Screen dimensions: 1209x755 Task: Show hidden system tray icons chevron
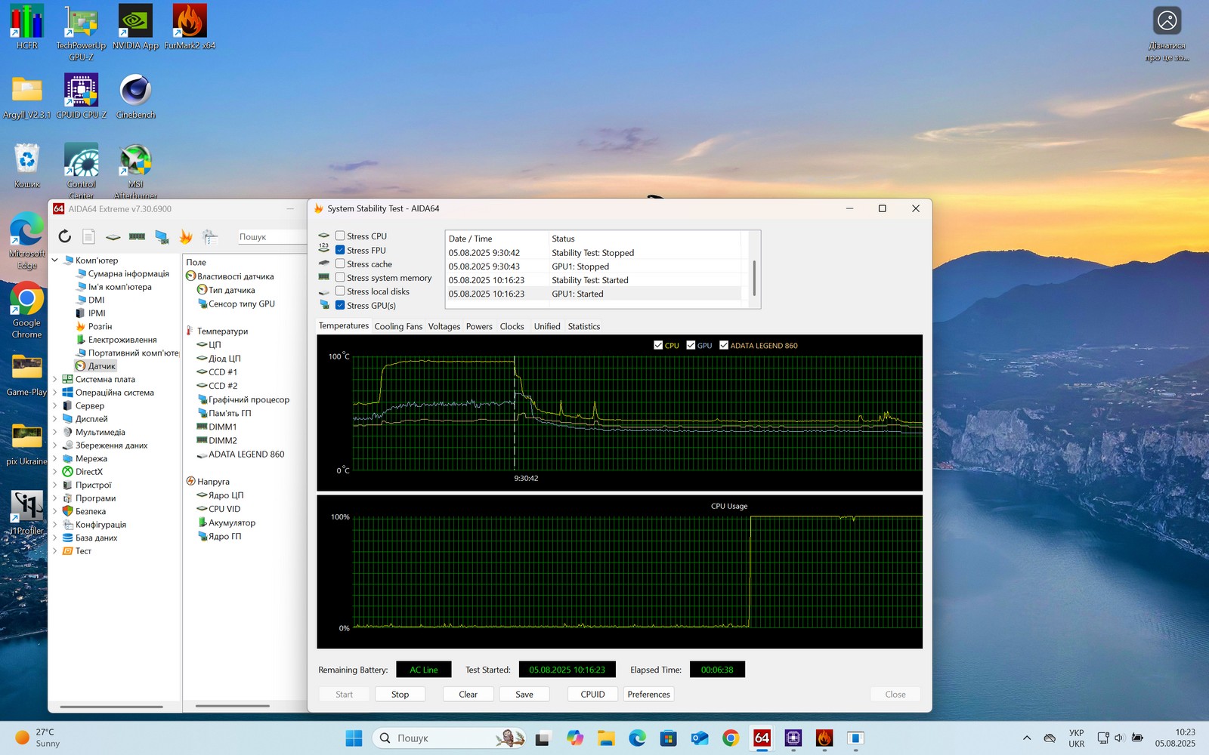pos(1026,738)
